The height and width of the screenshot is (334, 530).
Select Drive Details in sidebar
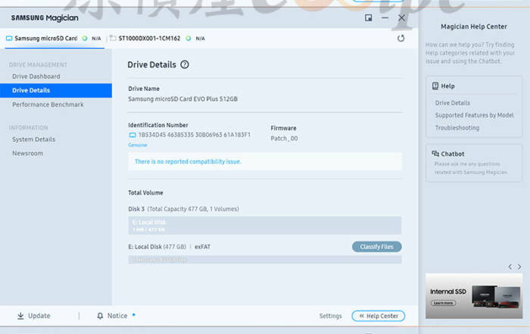[x=56, y=90]
